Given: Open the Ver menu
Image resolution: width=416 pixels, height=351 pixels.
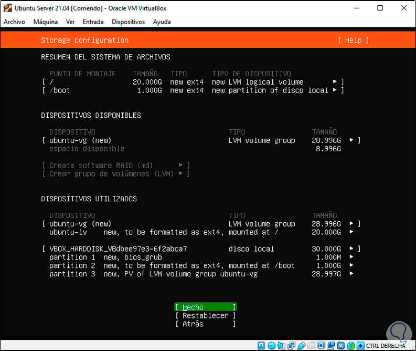Looking at the screenshot, I should coord(70,22).
